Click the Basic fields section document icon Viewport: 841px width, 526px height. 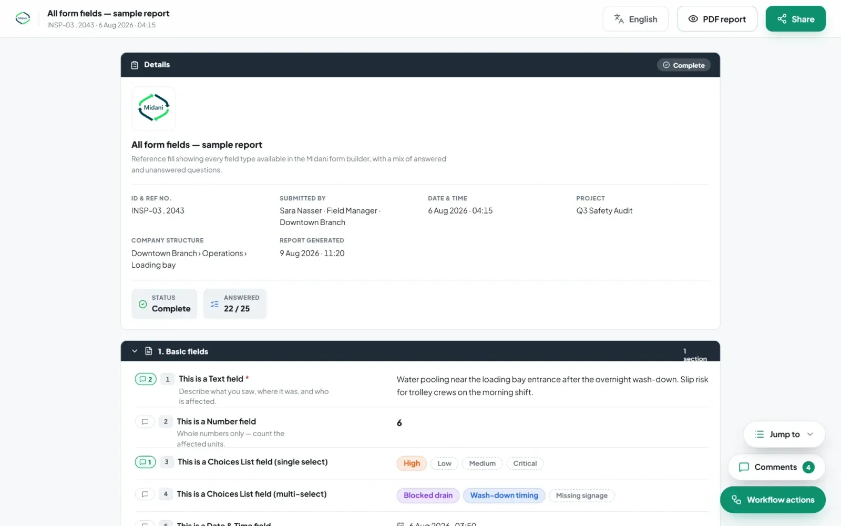(149, 351)
